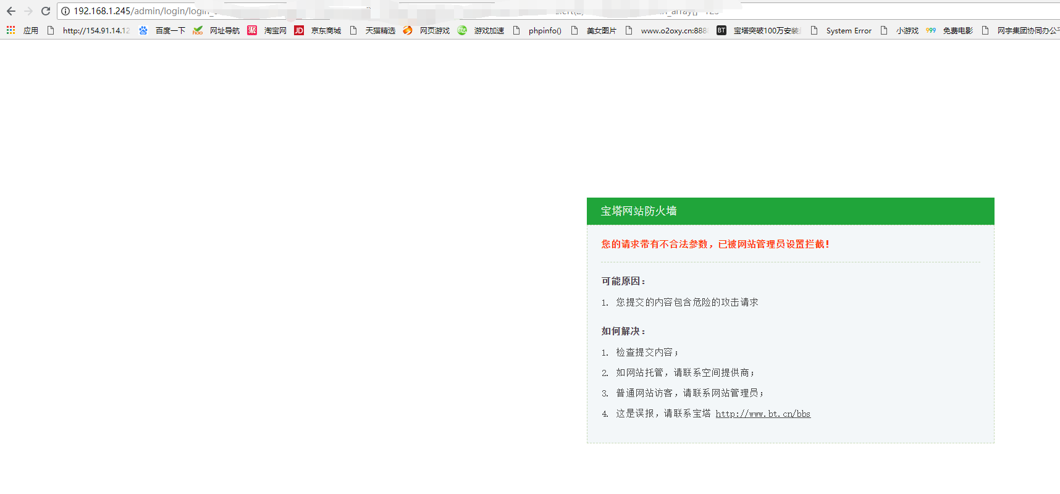The height and width of the screenshot is (494, 1060).
Task: Click the Baidu paw icon bookmark
Action: pos(143,30)
